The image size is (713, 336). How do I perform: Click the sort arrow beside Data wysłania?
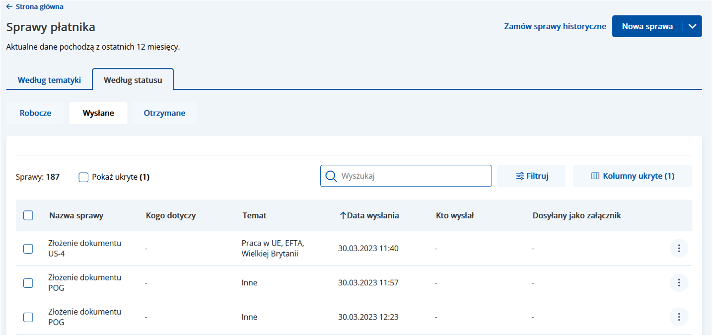click(342, 215)
